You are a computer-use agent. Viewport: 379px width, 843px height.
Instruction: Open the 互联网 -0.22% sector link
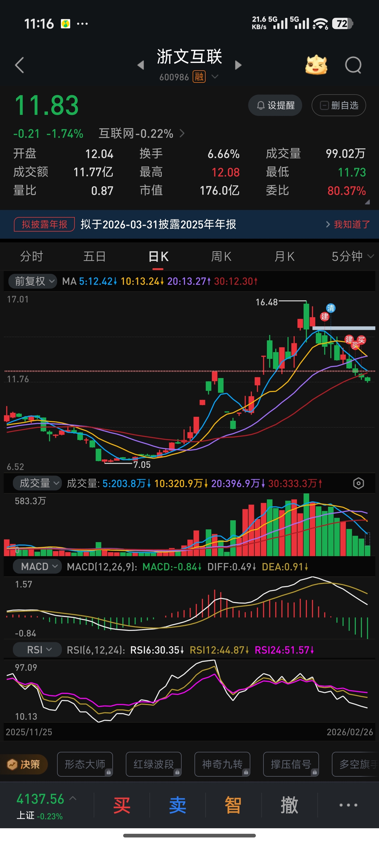(142, 134)
